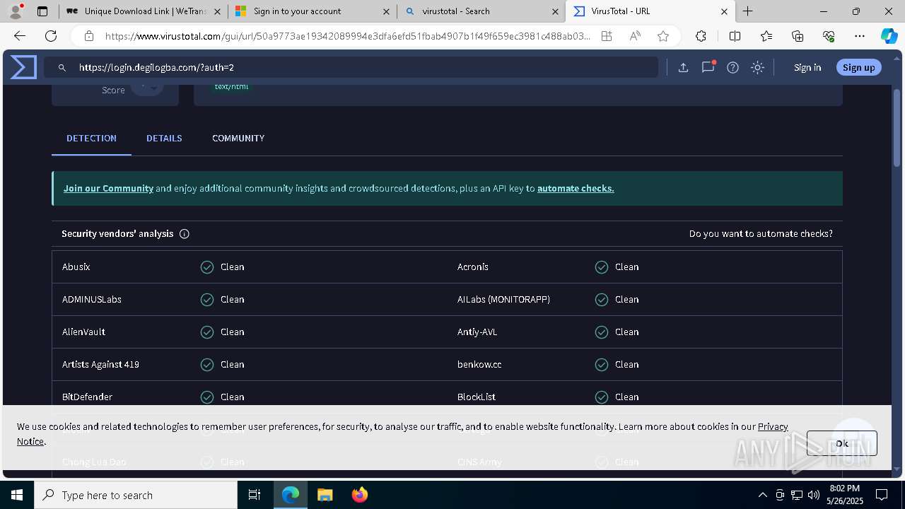Add this page to favorites star
The width and height of the screenshot is (905, 509).
click(x=663, y=36)
